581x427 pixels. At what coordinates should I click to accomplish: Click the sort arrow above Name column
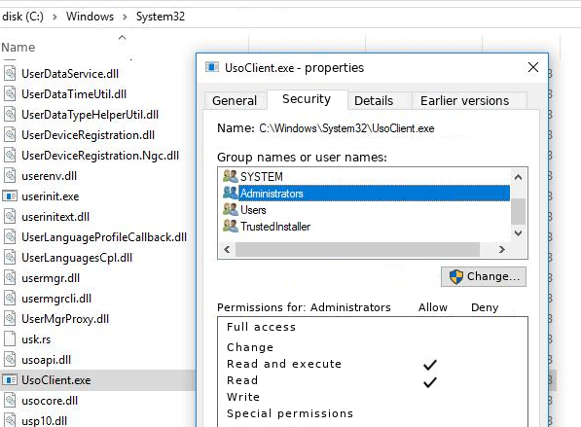click(122, 37)
